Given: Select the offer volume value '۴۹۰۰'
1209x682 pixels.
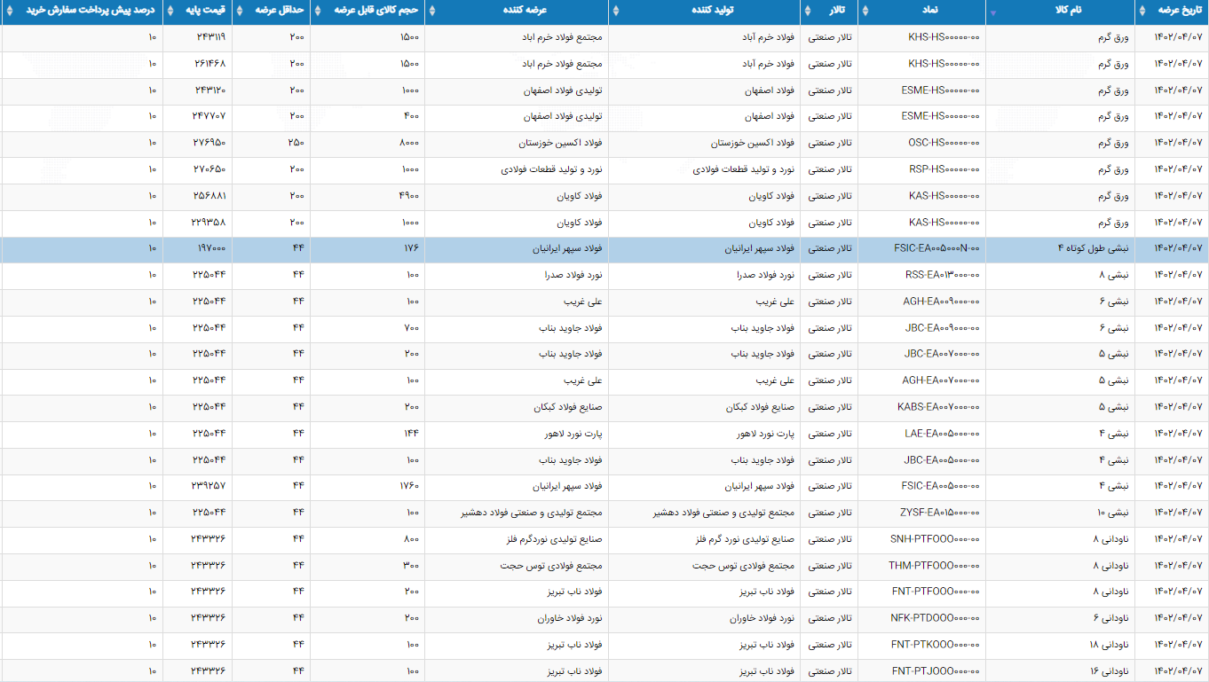Looking at the screenshot, I should 408,196.
